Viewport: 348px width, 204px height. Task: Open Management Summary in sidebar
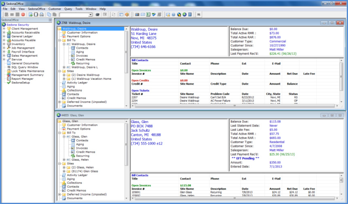tap(27, 75)
